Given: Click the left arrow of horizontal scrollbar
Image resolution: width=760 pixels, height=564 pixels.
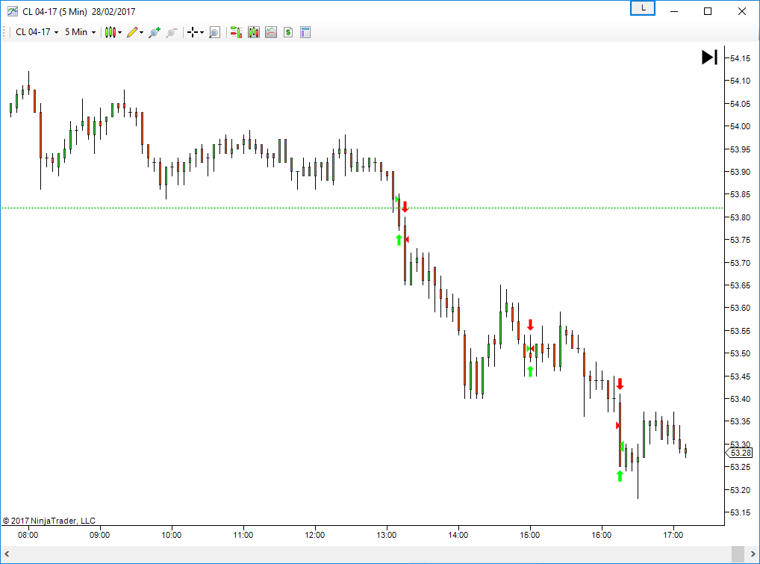Looking at the screenshot, I should (x=7, y=554).
